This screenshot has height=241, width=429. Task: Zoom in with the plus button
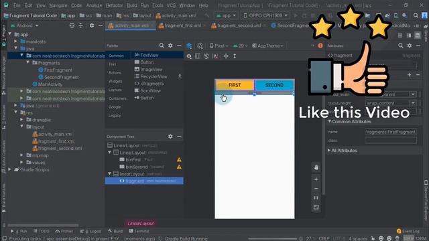316,179
